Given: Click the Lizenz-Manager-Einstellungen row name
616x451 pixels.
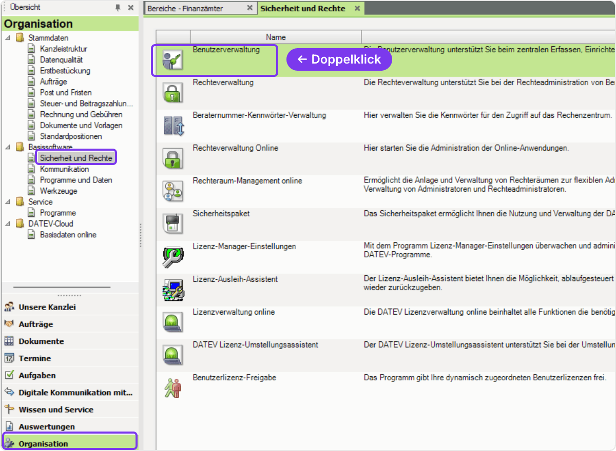Looking at the screenshot, I should coord(244,247).
